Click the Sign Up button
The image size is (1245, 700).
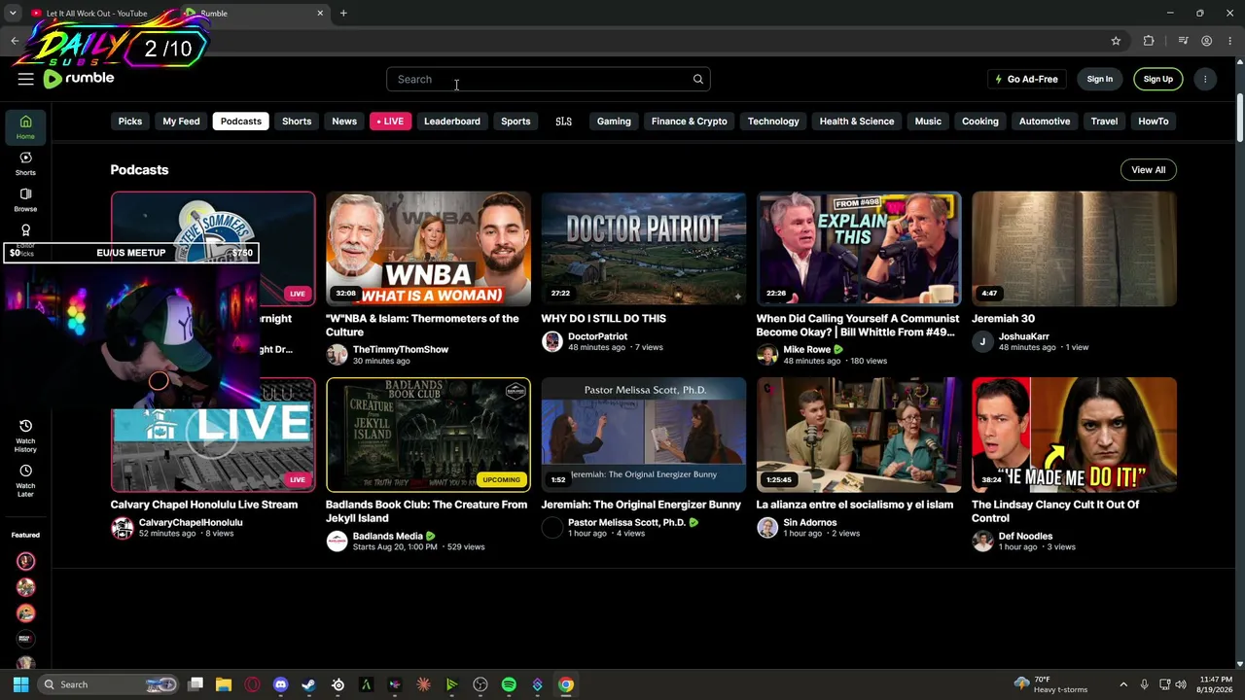click(x=1158, y=79)
